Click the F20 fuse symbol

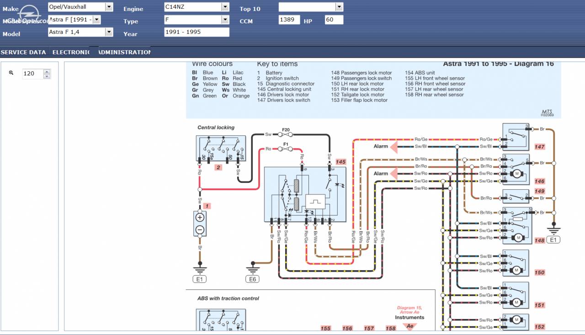[286, 134]
